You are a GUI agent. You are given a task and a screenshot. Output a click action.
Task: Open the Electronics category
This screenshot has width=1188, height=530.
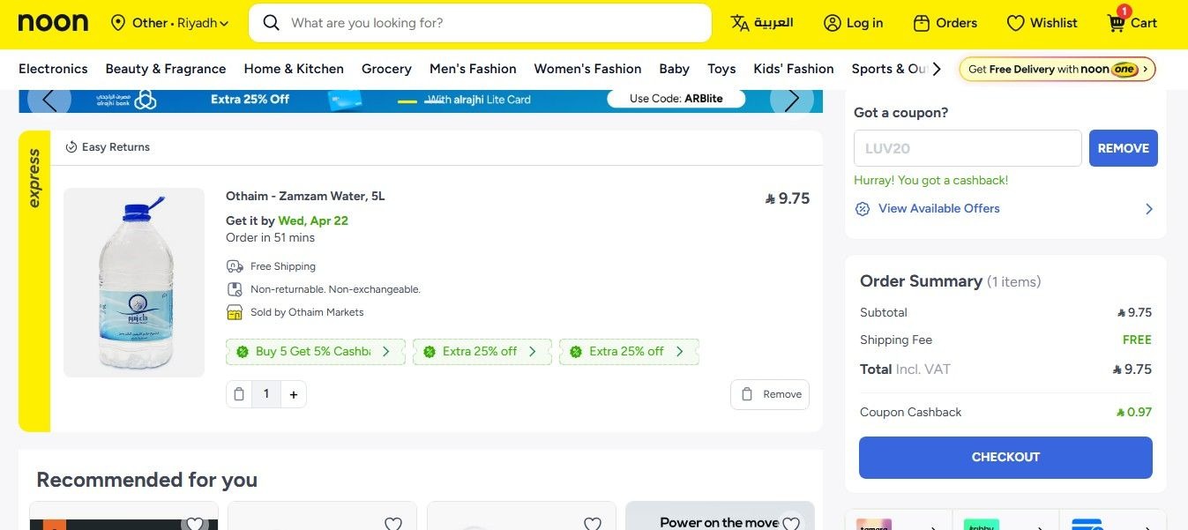click(53, 69)
